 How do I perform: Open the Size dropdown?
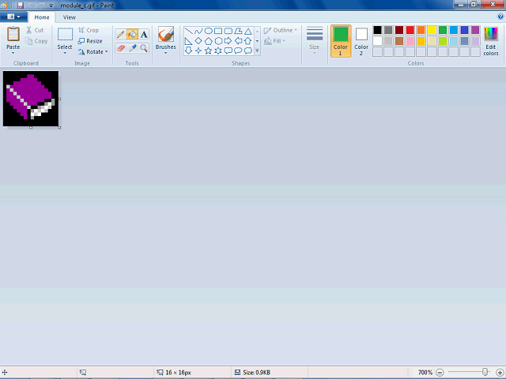(315, 40)
